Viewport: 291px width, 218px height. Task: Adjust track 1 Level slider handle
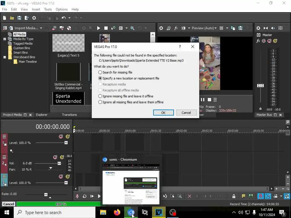[66, 142]
